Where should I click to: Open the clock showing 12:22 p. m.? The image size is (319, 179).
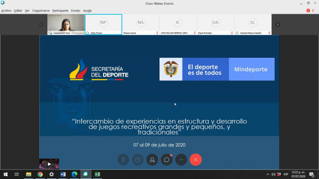298,174
